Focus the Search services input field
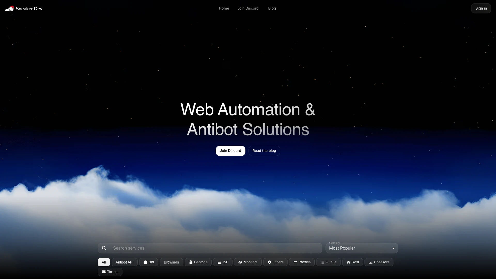 [x=214, y=248]
